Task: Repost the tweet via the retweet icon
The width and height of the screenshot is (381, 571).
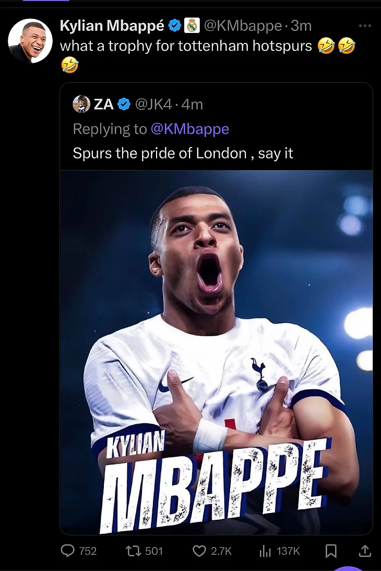Action: coord(134,551)
